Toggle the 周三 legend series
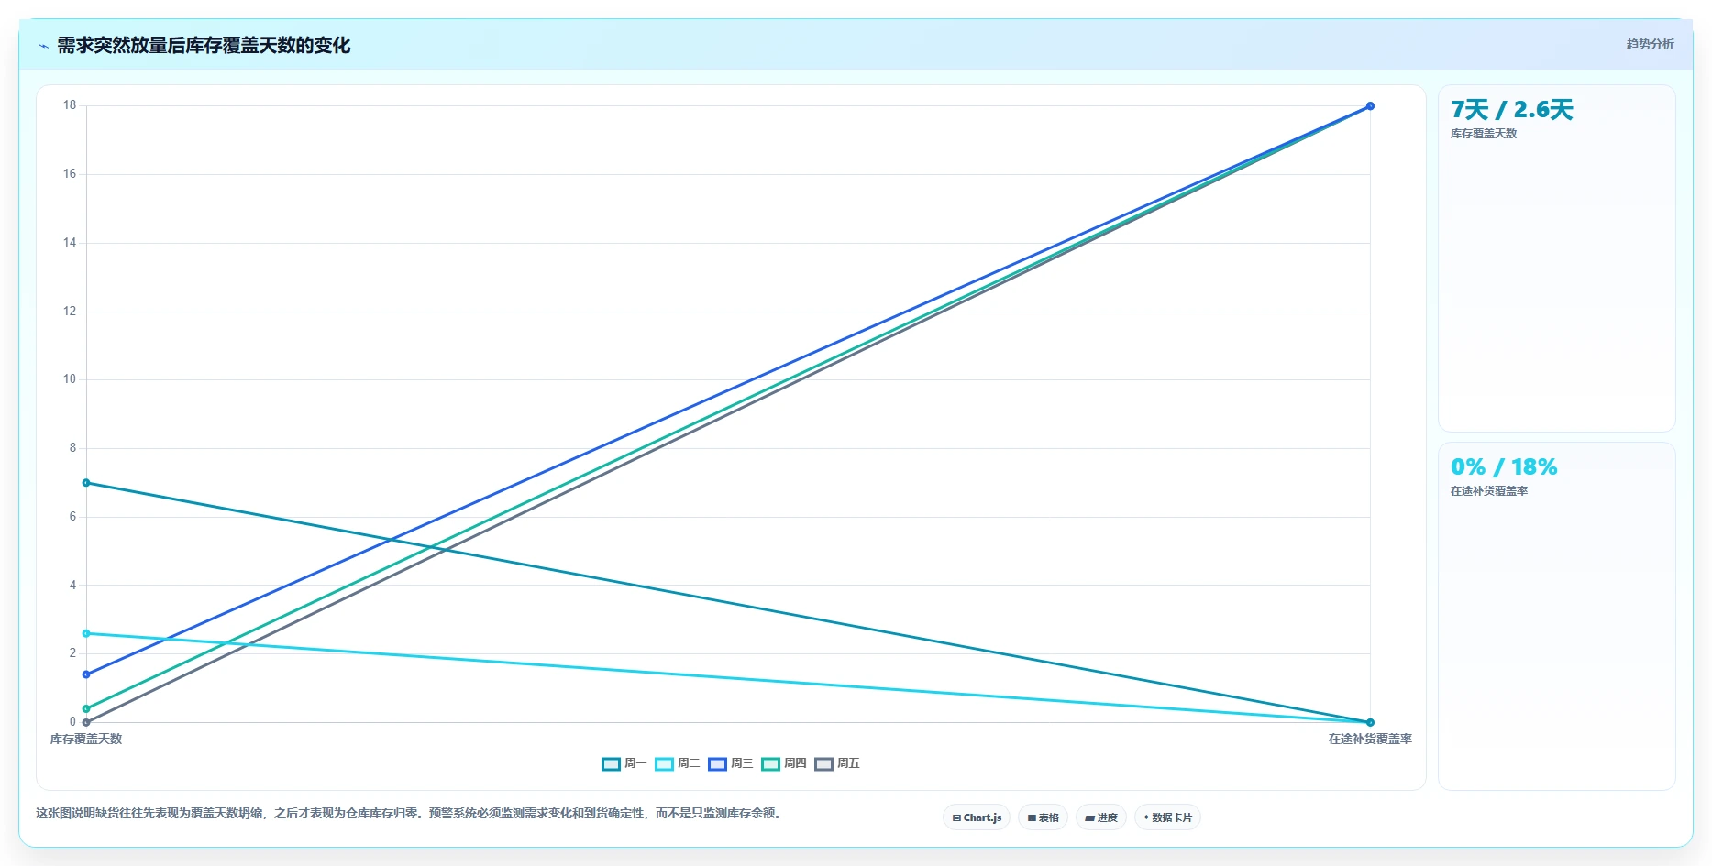The width and height of the screenshot is (1712, 866). [730, 763]
